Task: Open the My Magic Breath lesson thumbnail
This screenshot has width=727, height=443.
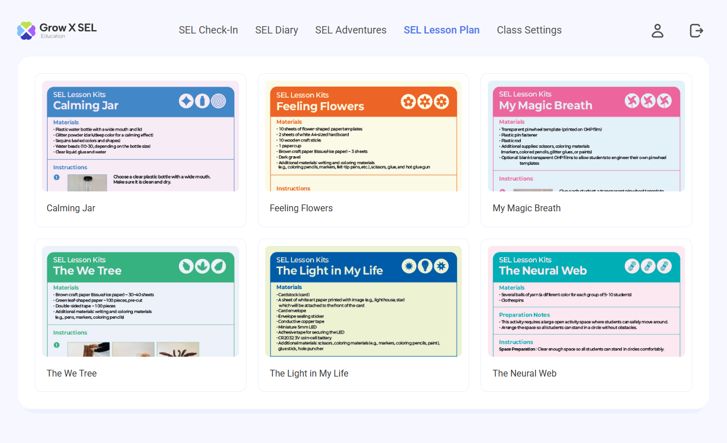Action: pos(586,136)
